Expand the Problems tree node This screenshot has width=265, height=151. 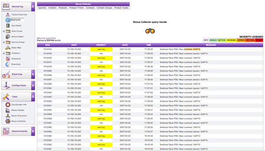4,53
